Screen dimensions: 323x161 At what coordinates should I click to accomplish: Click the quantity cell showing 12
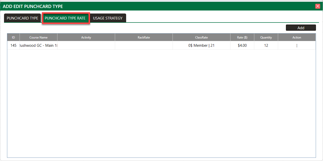click(x=266, y=45)
